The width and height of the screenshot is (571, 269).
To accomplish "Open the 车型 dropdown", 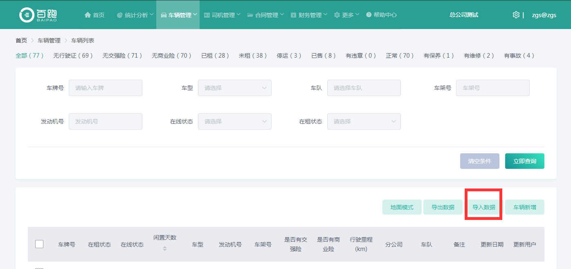I will click(234, 88).
